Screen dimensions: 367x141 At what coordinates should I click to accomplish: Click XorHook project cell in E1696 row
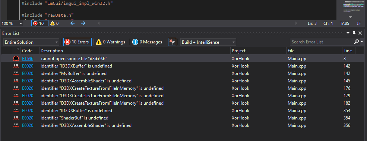[x=240, y=59]
